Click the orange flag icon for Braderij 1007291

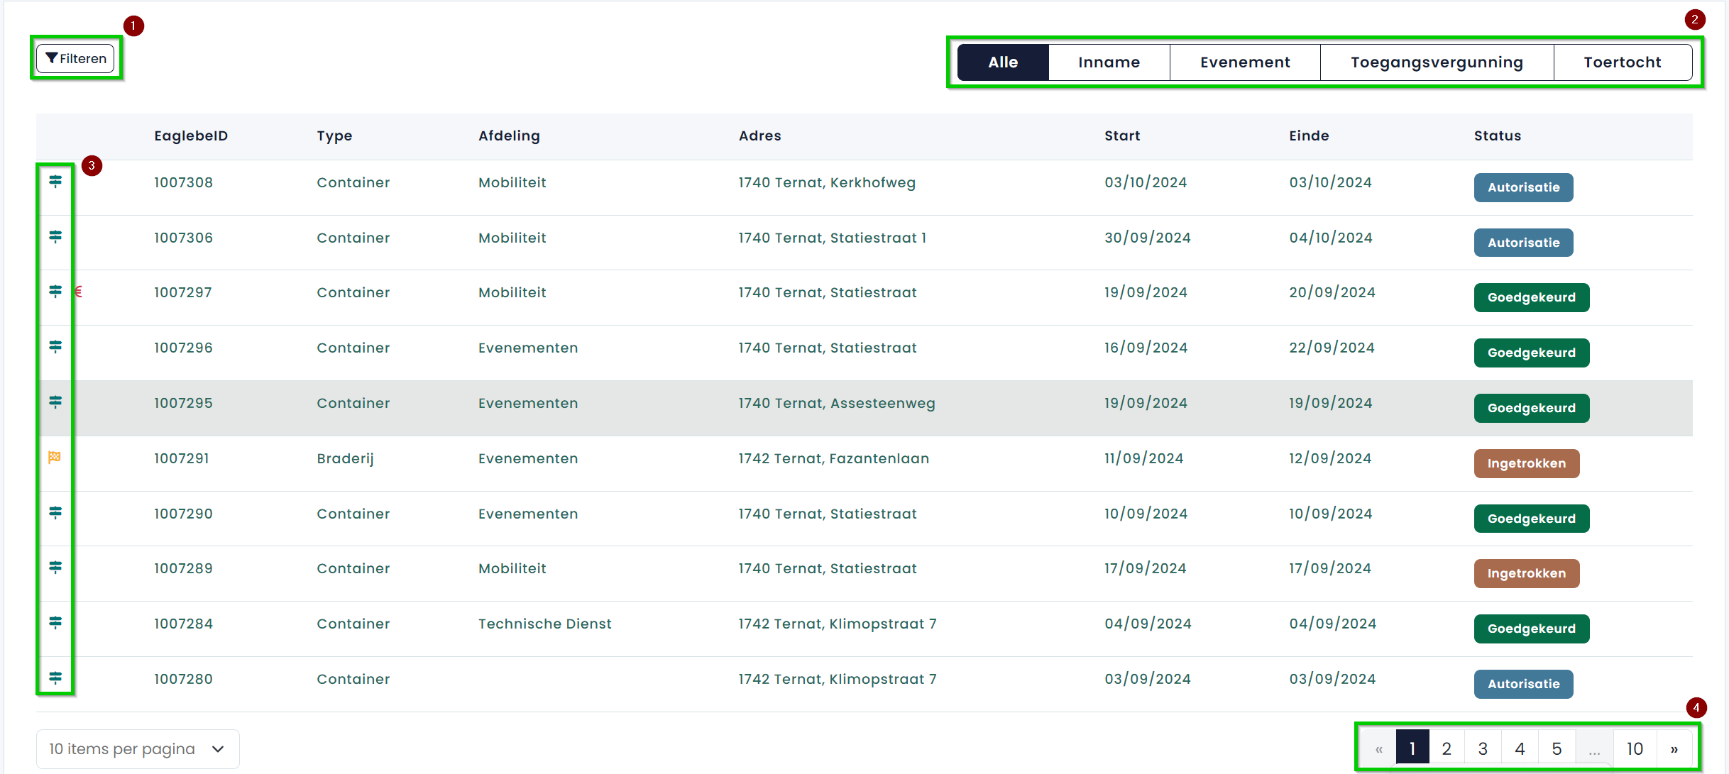click(55, 458)
